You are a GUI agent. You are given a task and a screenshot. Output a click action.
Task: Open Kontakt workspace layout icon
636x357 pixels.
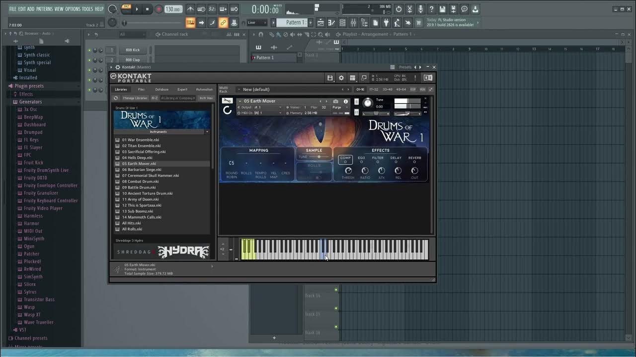pos(353,78)
